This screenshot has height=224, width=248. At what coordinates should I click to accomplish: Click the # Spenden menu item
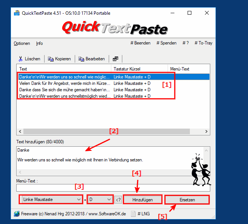[x=166, y=43]
